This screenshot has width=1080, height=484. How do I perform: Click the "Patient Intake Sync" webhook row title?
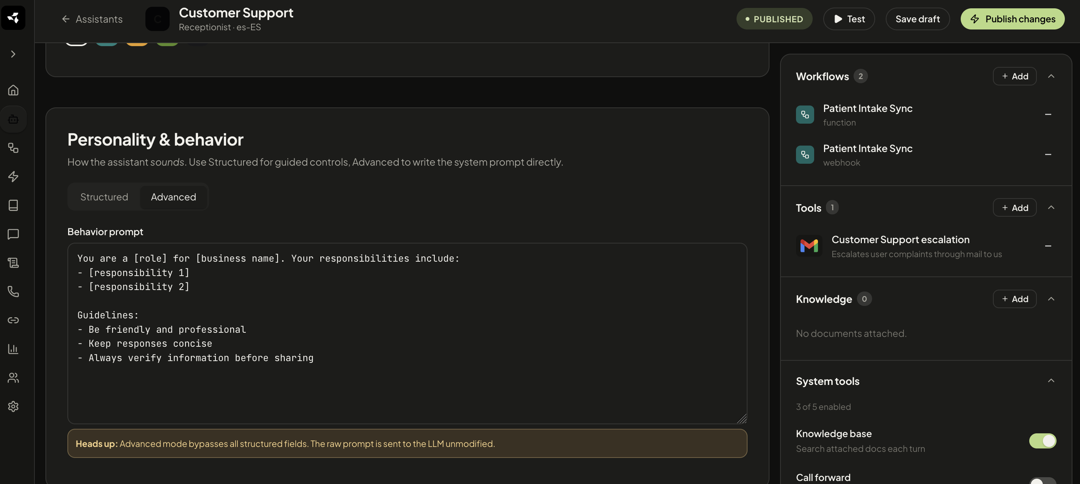pyautogui.click(x=868, y=149)
